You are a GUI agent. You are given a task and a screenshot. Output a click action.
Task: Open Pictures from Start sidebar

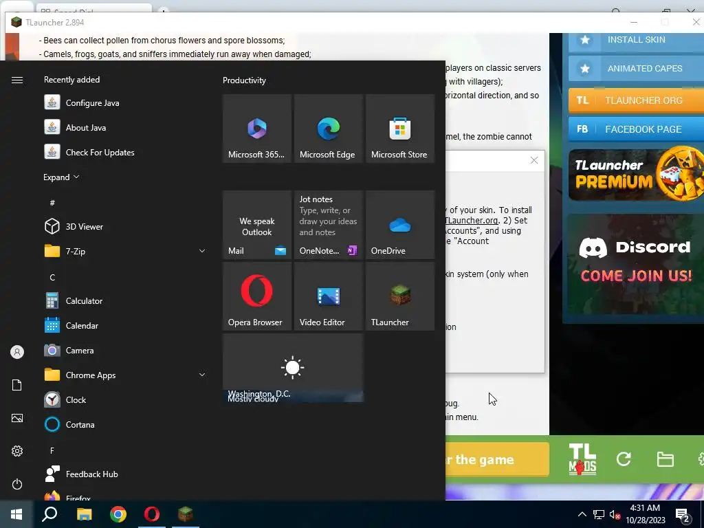pos(17,418)
